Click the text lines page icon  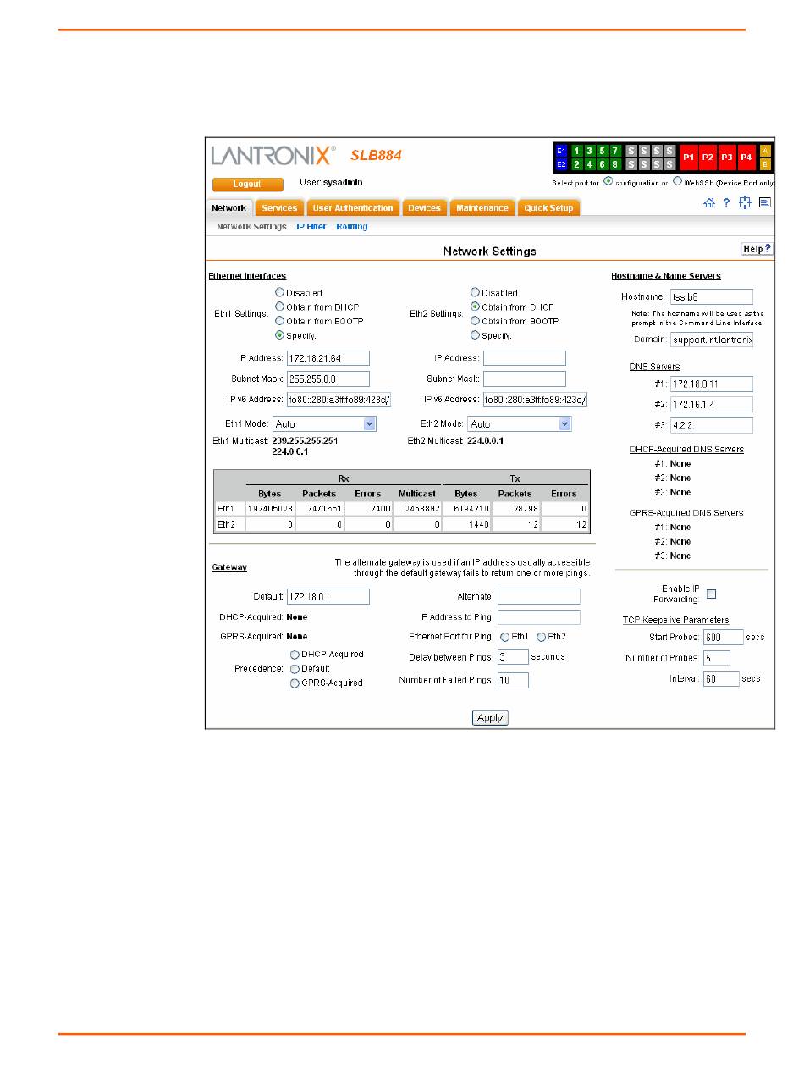click(765, 203)
